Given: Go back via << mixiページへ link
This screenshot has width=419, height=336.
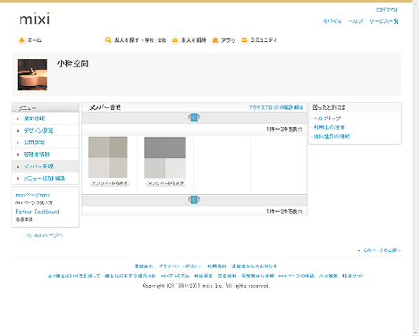Looking at the screenshot, I should pyautogui.click(x=45, y=235).
